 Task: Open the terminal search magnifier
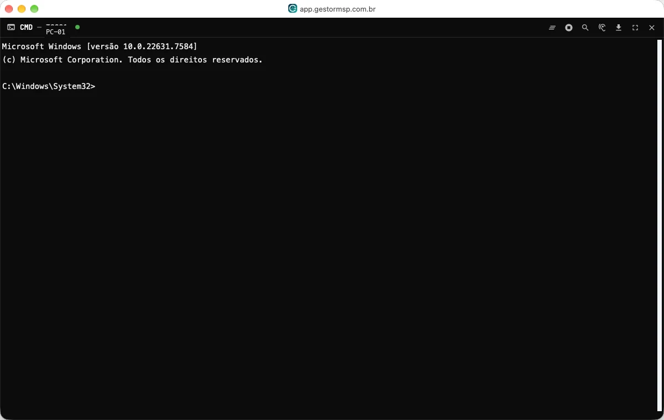(x=585, y=28)
